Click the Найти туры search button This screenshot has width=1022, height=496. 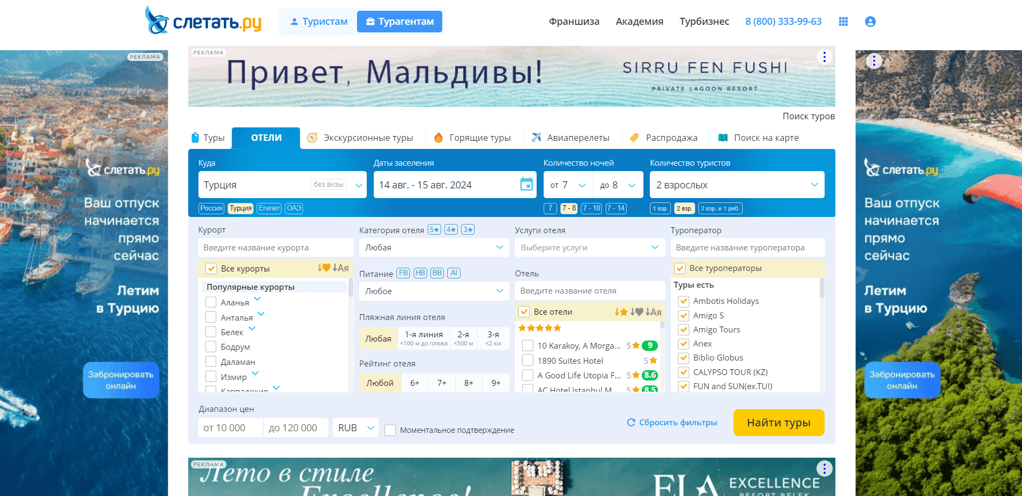pyautogui.click(x=778, y=422)
